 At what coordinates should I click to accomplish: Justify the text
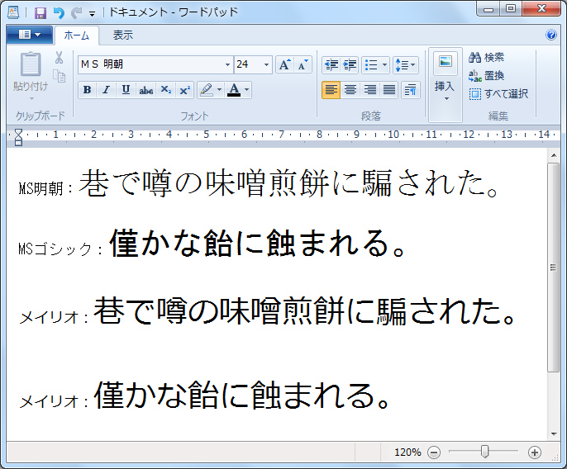coord(389,90)
